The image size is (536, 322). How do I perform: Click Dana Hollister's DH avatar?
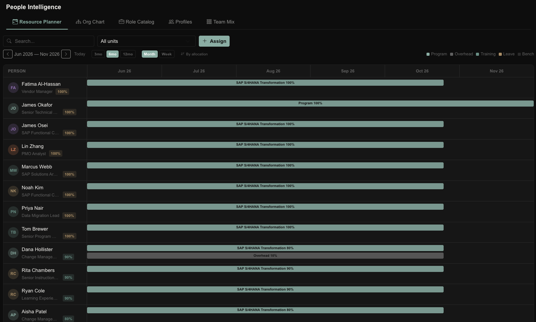[13, 253]
